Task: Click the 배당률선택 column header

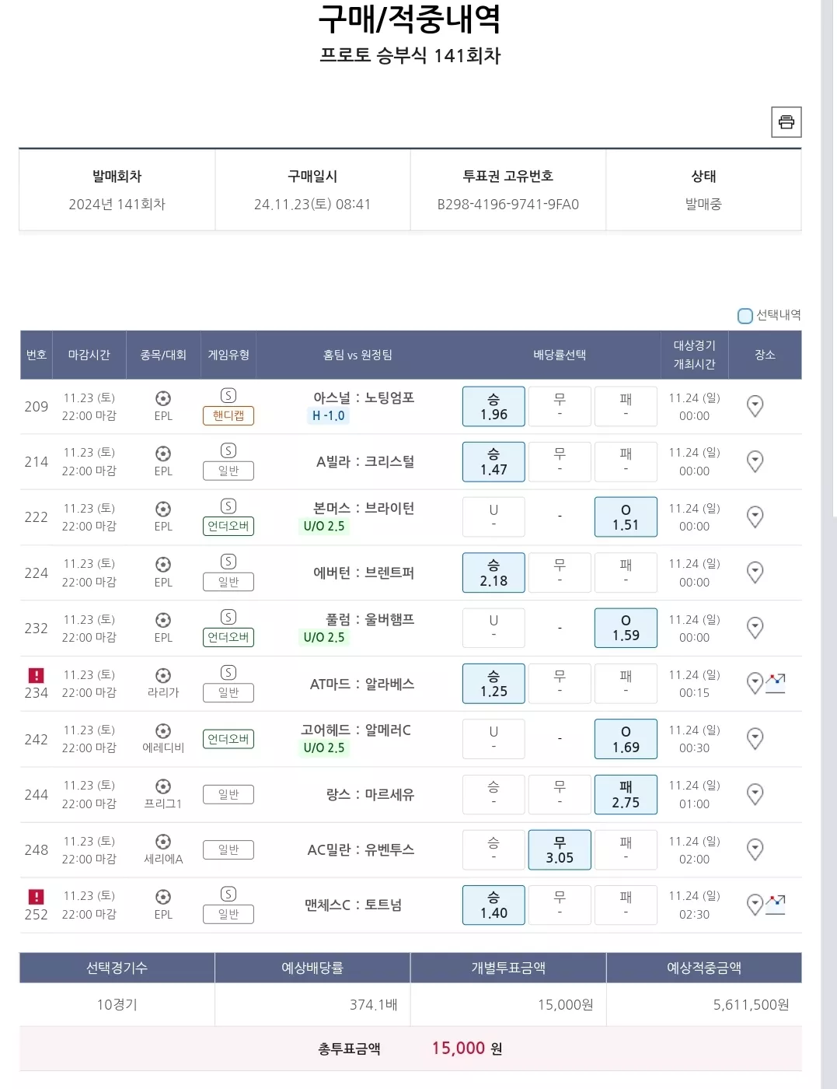Action: 560,355
